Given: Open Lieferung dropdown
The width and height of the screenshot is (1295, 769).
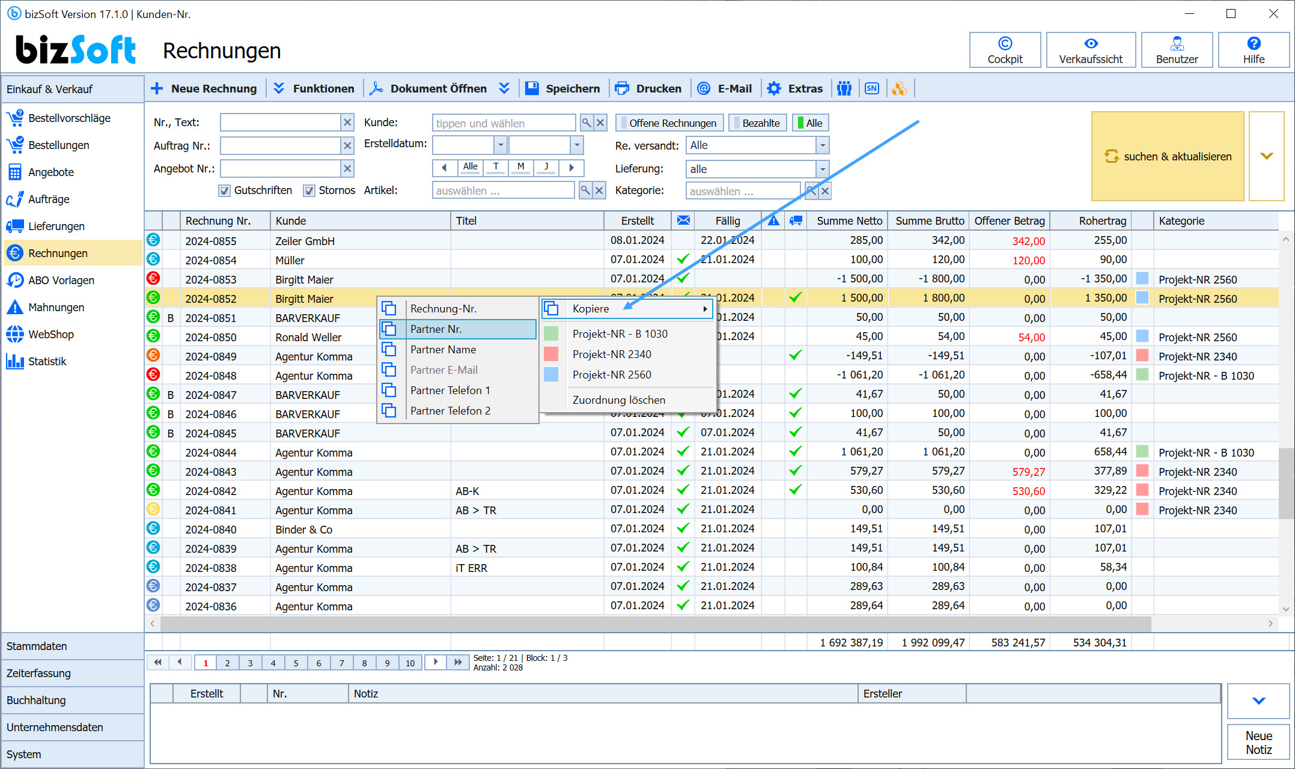Looking at the screenshot, I should pos(823,169).
